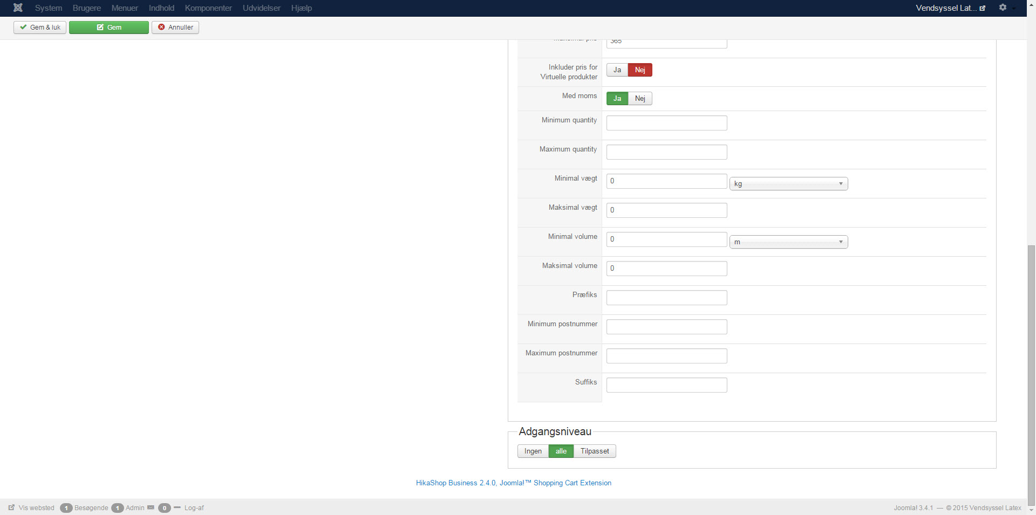1036x515 pixels.
Task: Click the Joomla! 3.4.1 version text
Action: (914, 508)
